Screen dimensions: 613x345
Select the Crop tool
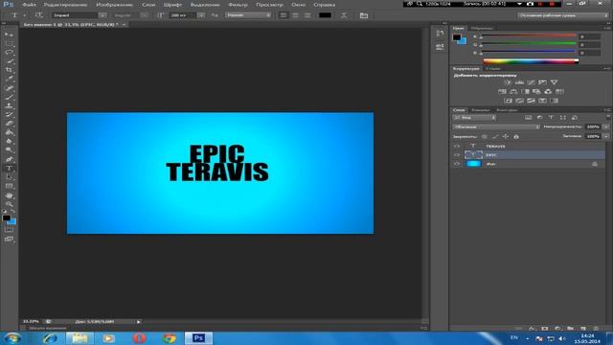(9, 70)
